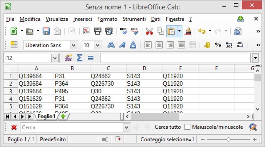The image size is (265, 147).
Task: Click the Sum sigma icon
Action: (80, 58)
